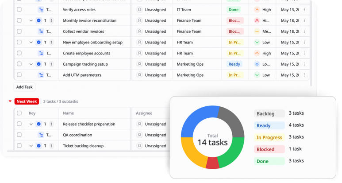
Task: Open status dropdown for Verify access roles
Action: pos(234,10)
